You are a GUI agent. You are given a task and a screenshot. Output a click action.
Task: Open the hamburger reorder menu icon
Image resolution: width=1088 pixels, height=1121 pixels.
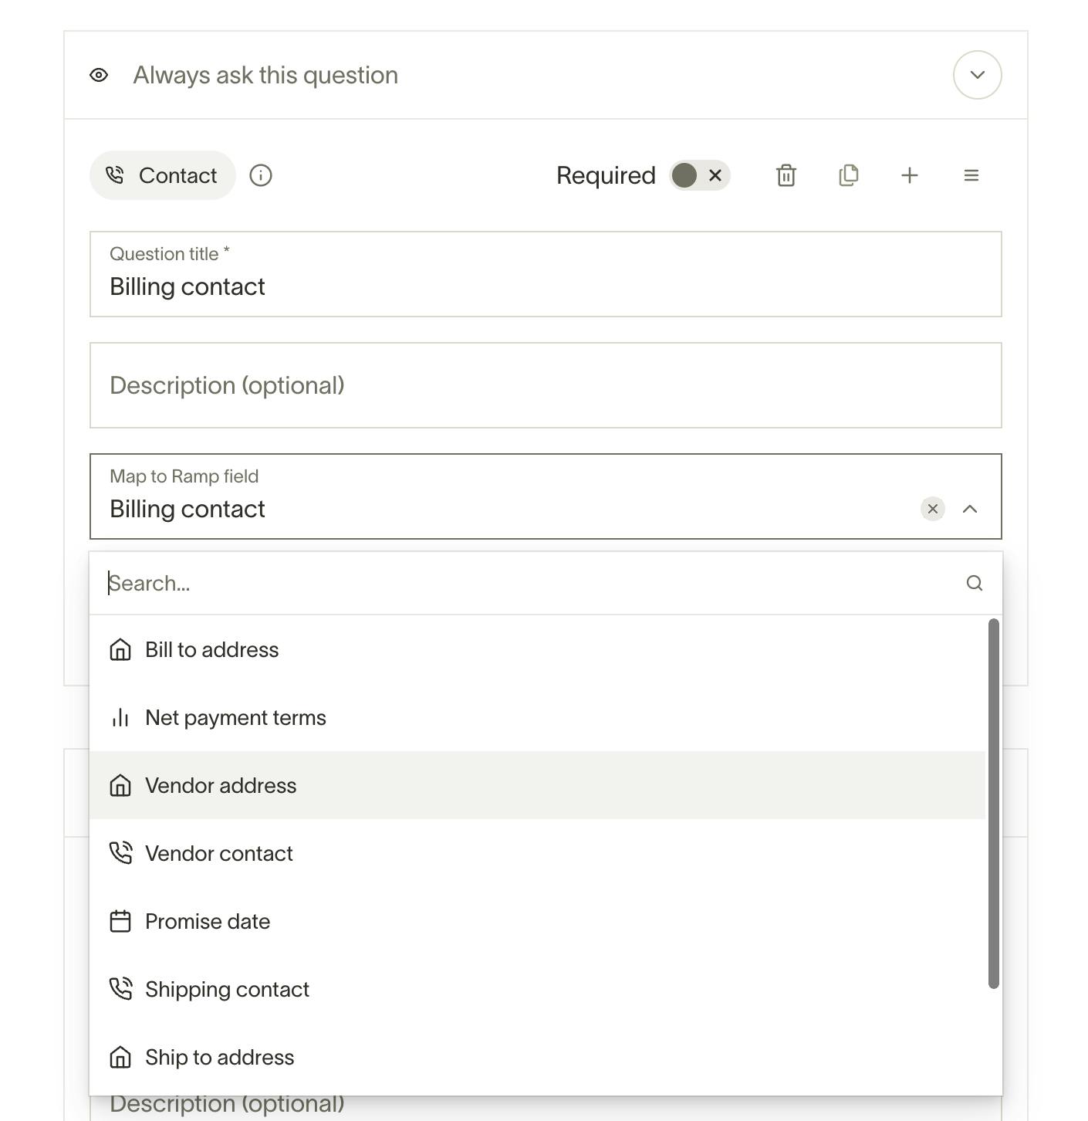point(971,175)
